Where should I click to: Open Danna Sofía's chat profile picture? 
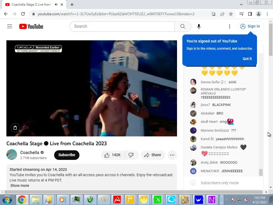tap(193, 82)
